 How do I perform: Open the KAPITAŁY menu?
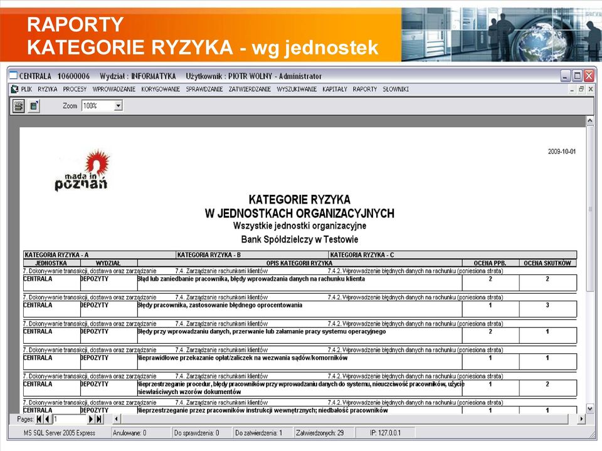click(335, 90)
